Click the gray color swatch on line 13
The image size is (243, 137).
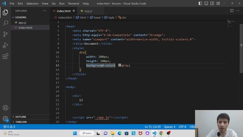(x=120, y=65)
